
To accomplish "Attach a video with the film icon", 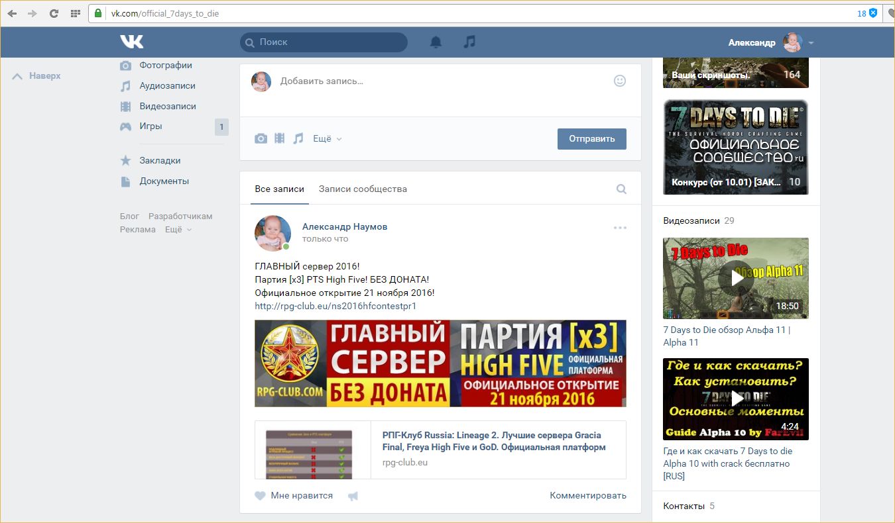I will coord(280,138).
